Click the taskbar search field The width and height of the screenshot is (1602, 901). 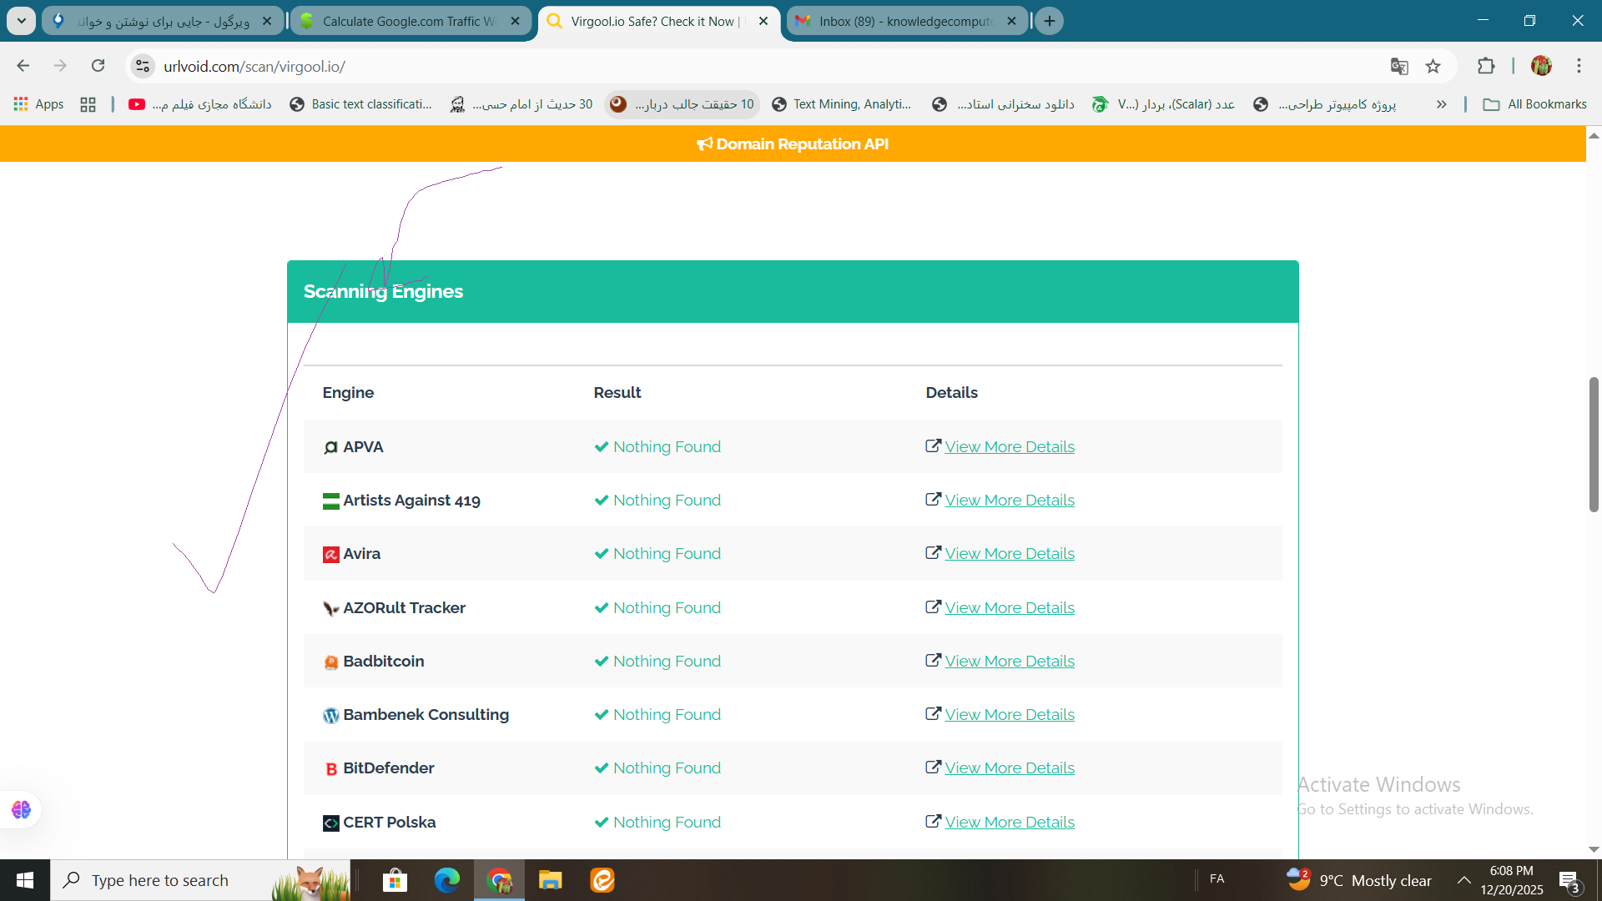tap(167, 879)
